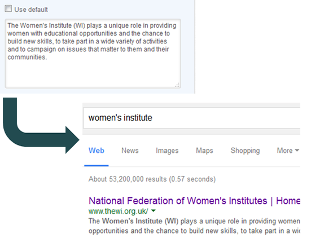
Task: Select the Web search tab
Action: [97, 151]
